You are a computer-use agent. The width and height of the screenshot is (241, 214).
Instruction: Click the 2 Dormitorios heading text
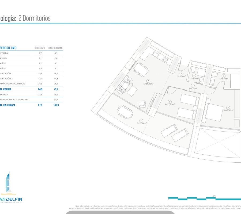(35, 18)
